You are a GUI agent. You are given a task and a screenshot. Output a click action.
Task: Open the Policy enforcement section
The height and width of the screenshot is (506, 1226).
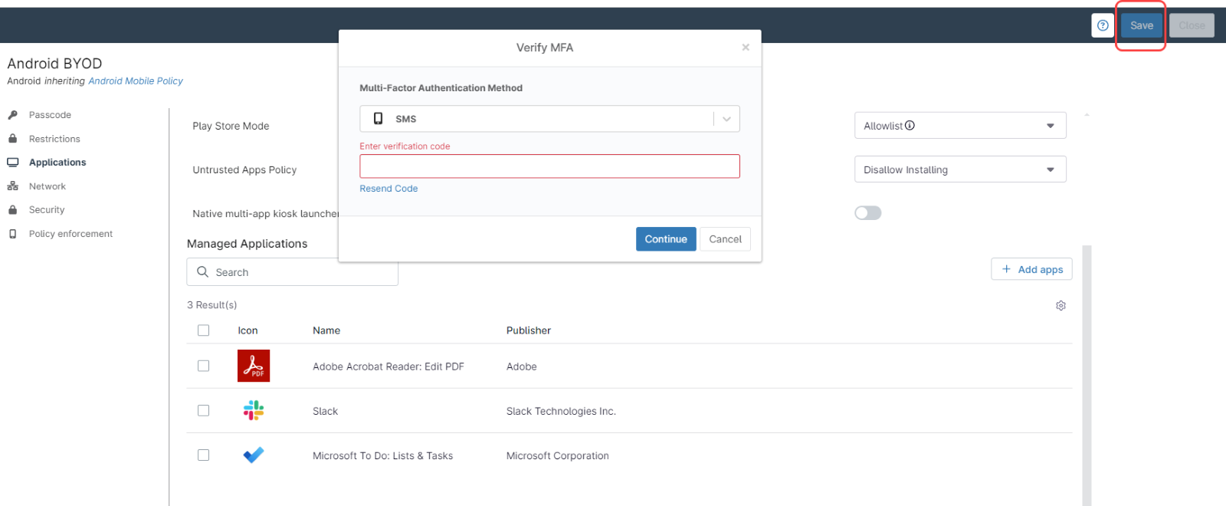70,234
